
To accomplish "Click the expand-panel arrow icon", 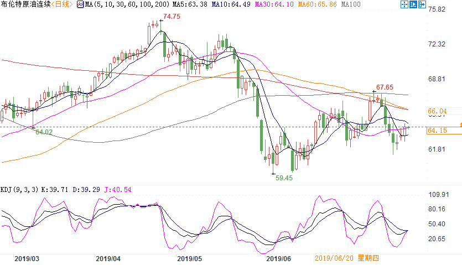I will (422, 4).
